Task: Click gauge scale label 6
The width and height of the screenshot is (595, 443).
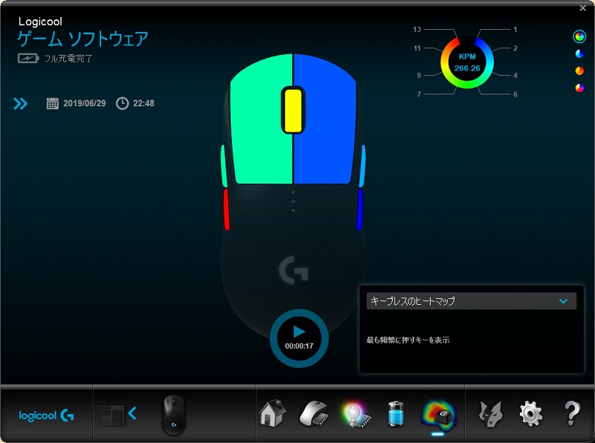Action: pos(515,94)
